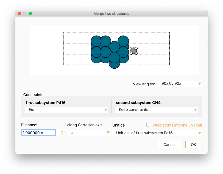The height and width of the screenshot is (174, 223).
Task: Click the Distance input field
Action: 38,133
